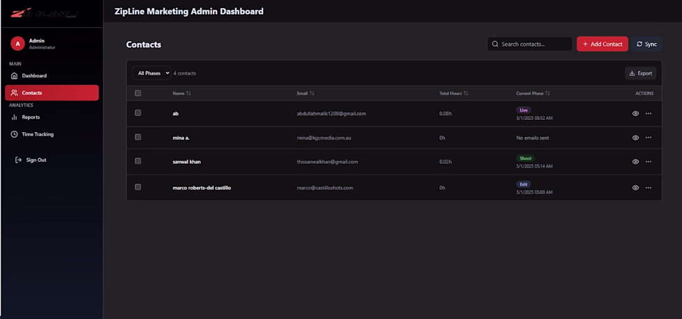Click the Export button

[640, 73]
